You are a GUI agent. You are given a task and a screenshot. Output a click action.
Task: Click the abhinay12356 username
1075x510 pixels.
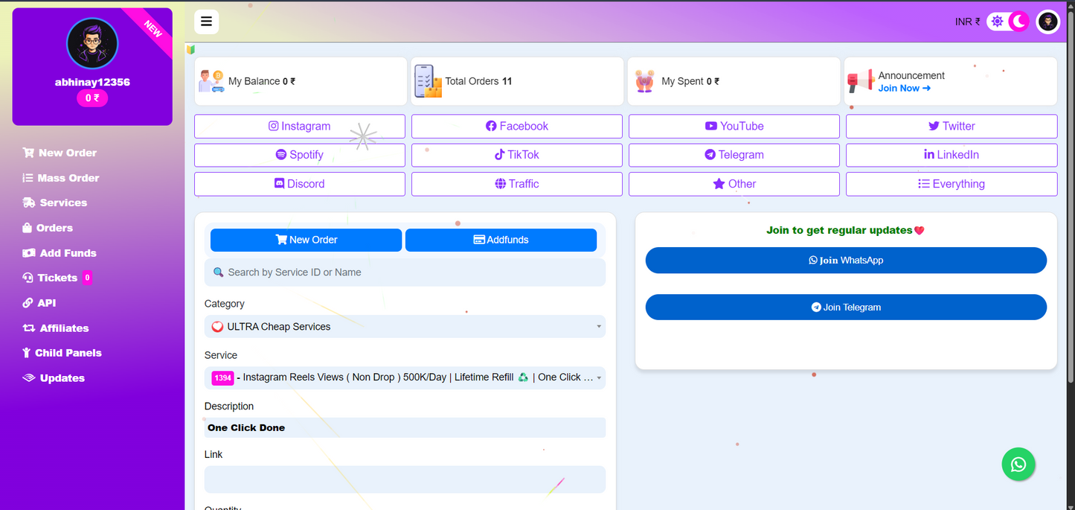click(x=92, y=83)
